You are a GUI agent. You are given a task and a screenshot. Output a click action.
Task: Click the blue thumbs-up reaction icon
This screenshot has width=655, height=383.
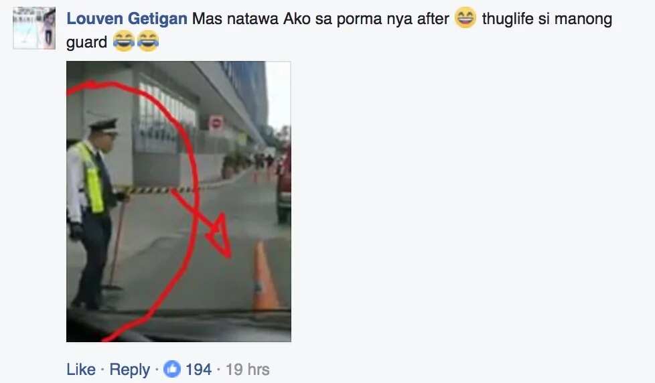pyautogui.click(x=172, y=369)
